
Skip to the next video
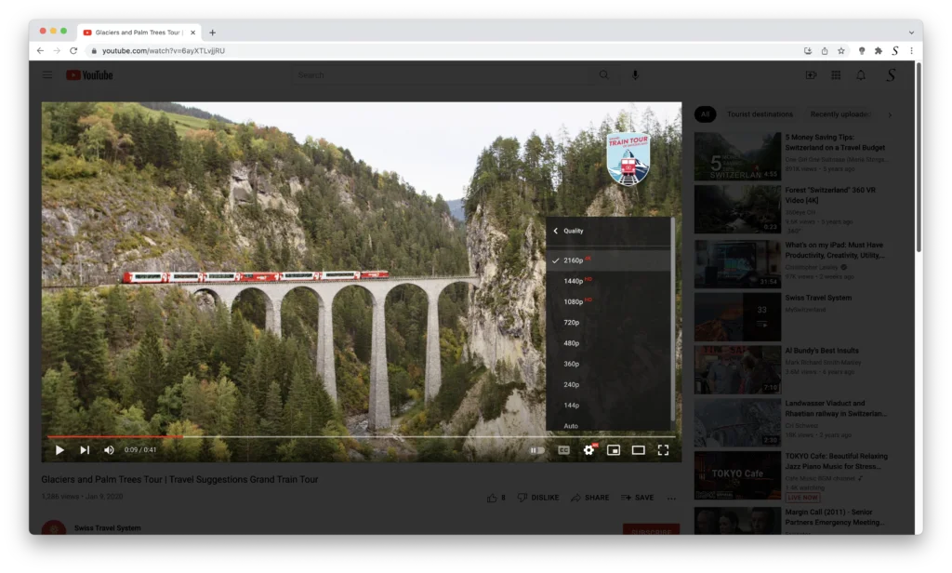85,450
